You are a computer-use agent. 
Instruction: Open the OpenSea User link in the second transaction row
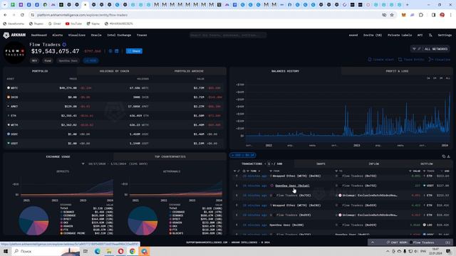292,186
